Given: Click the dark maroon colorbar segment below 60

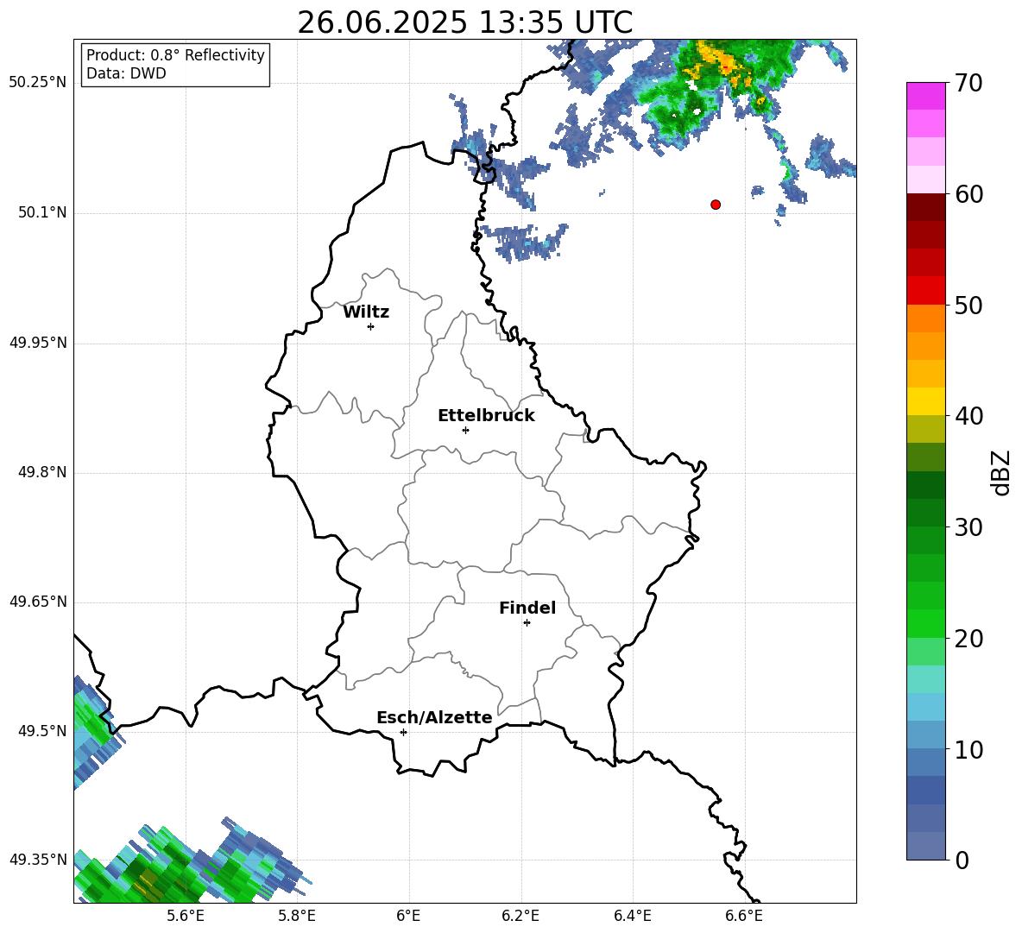Looking at the screenshot, I should [x=926, y=207].
